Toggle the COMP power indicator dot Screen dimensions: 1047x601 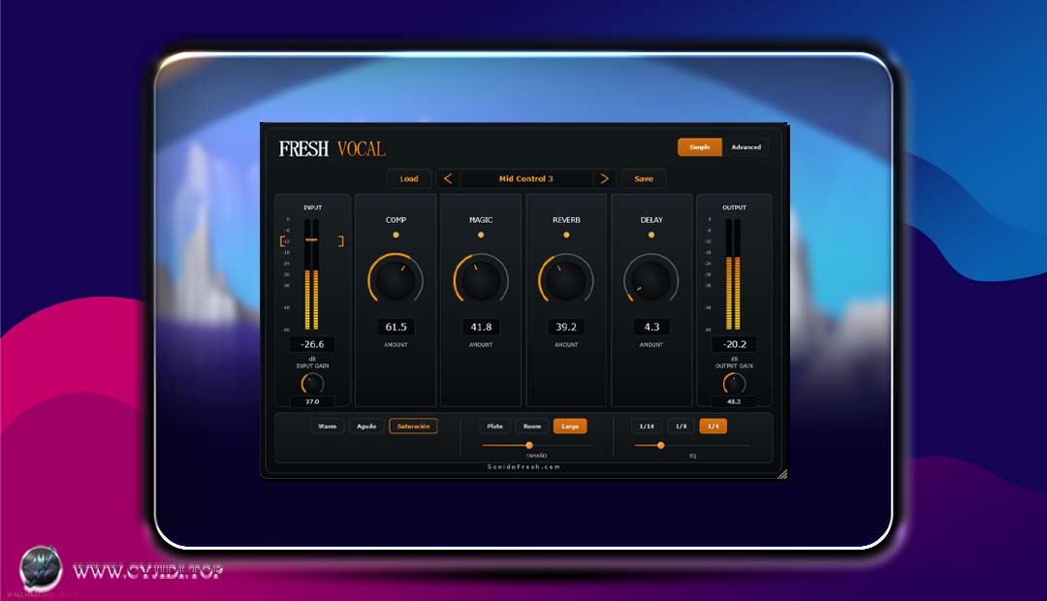coord(396,235)
